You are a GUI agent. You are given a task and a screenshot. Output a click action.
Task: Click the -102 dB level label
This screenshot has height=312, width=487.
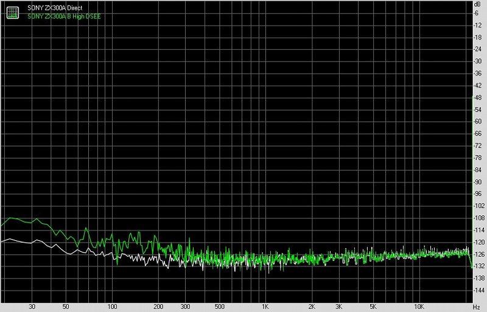point(478,206)
